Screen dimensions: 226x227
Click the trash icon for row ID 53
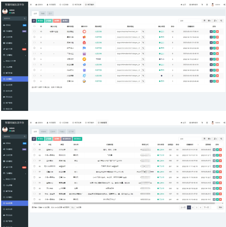coord(220,199)
